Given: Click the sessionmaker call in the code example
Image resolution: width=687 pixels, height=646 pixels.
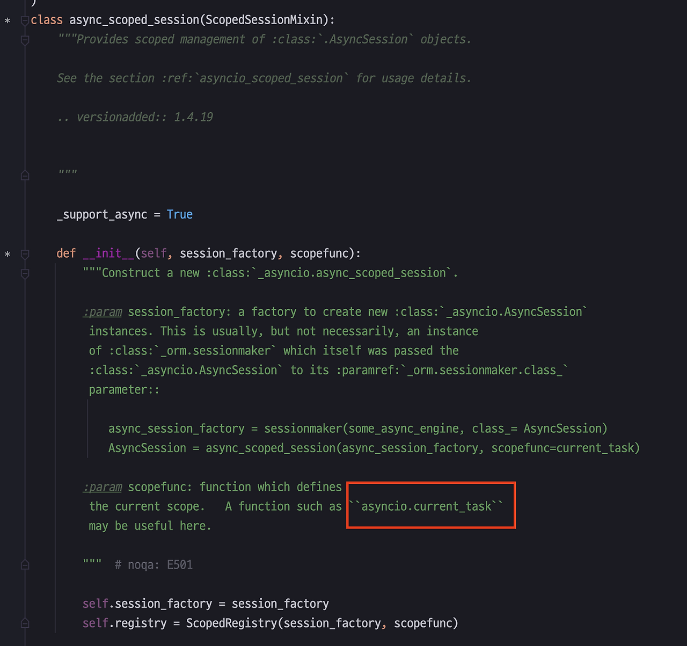Looking at the screenshot, I should pos(302,428).
